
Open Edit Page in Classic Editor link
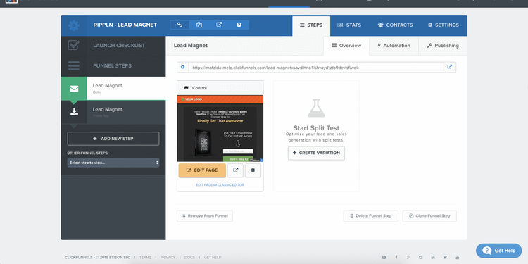(x=220, y=185)
